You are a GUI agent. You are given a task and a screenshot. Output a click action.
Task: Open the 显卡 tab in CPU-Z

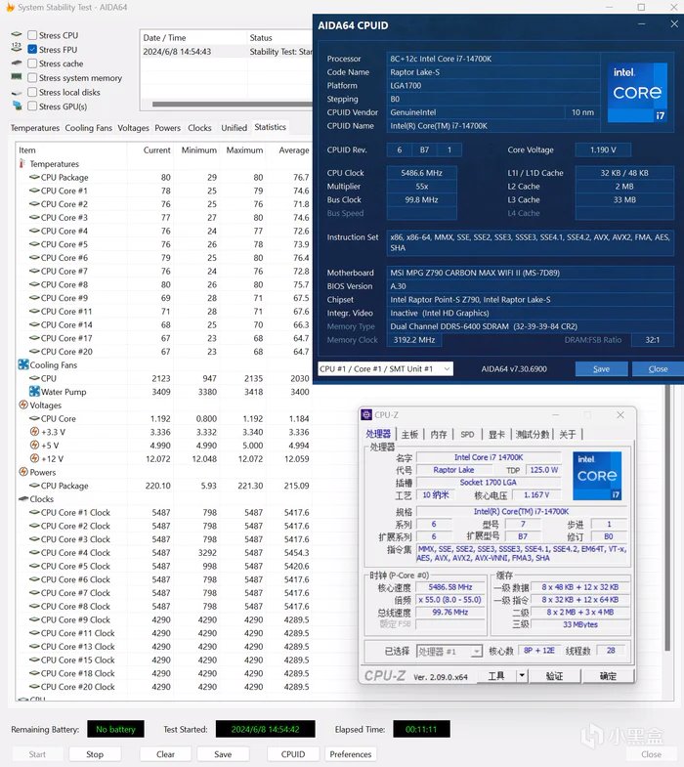point(496,435)
